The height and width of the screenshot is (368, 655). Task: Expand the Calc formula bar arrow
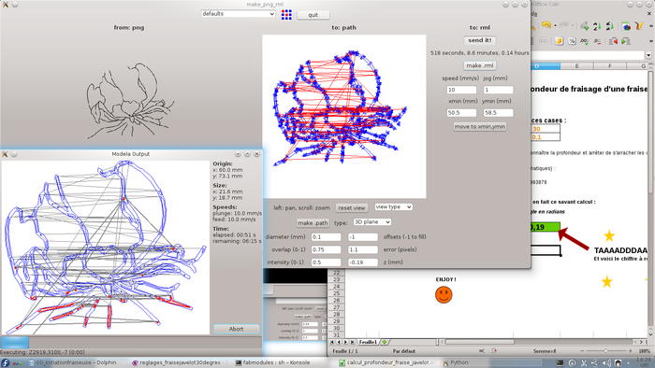[648, 55]
